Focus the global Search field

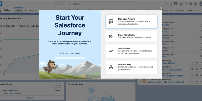tap(100, 4)
